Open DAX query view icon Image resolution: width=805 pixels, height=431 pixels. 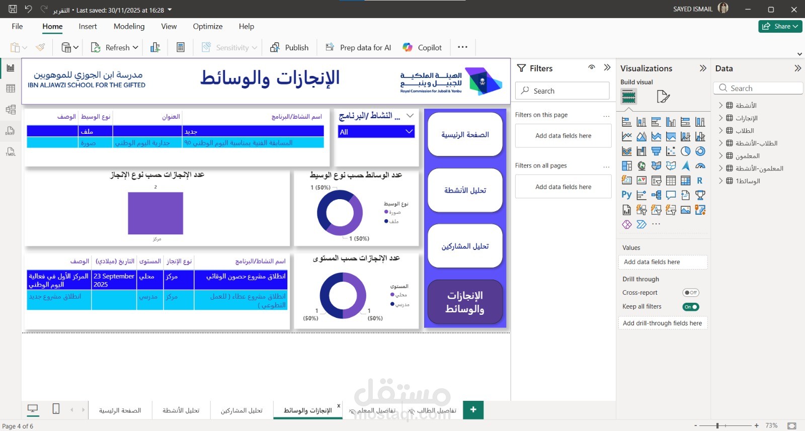tap(11, 131)
